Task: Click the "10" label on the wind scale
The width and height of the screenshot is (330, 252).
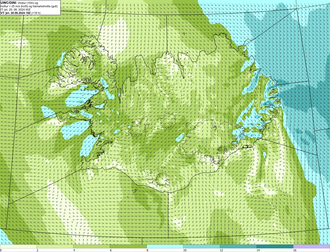Action: (185, 250)
